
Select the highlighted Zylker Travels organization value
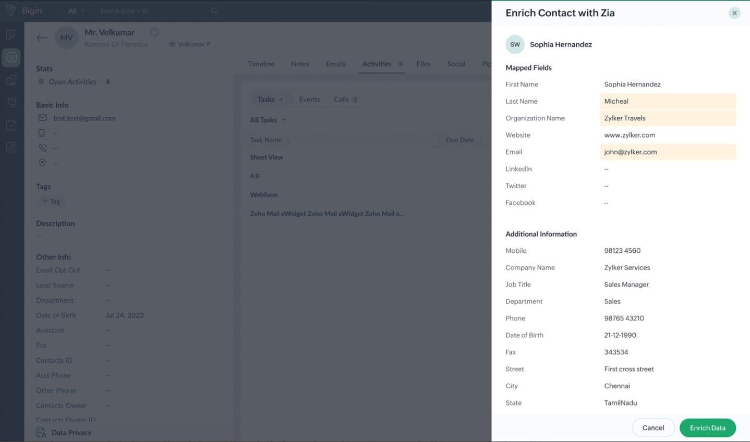[668, 118]
